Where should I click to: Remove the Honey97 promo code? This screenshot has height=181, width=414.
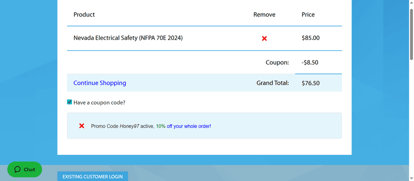click(81, 126)
